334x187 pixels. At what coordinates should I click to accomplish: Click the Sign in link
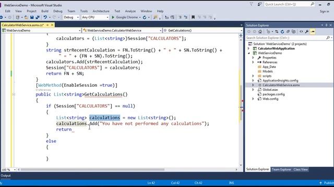[x=325, y=11]
